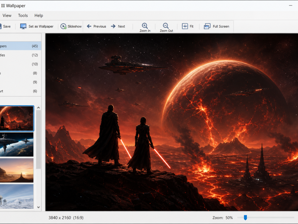Image resolution: width=298 pixels, height=224 pixels.
Task: Start the Slideshow play icon
Action: pos(63,26)
